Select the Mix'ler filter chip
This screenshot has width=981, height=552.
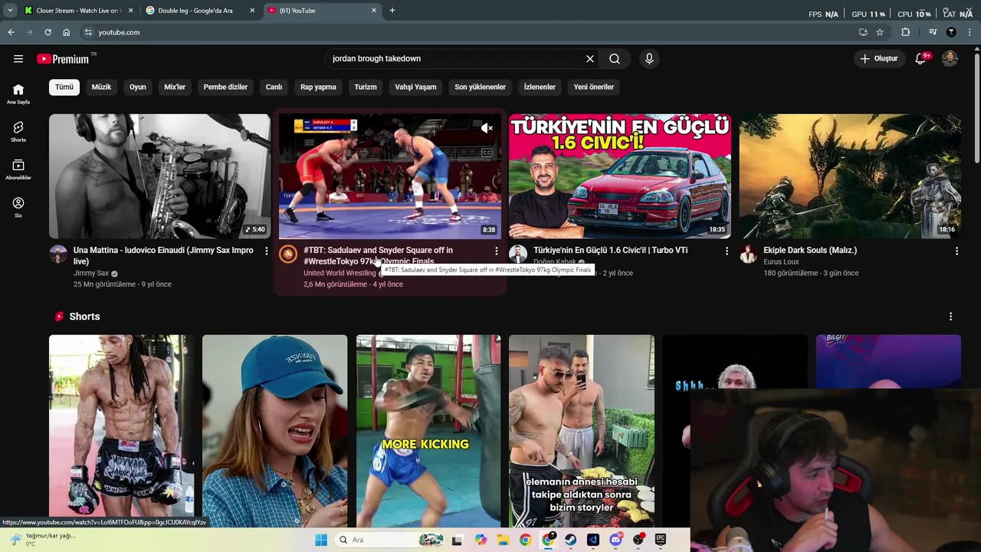pos(175,87)
